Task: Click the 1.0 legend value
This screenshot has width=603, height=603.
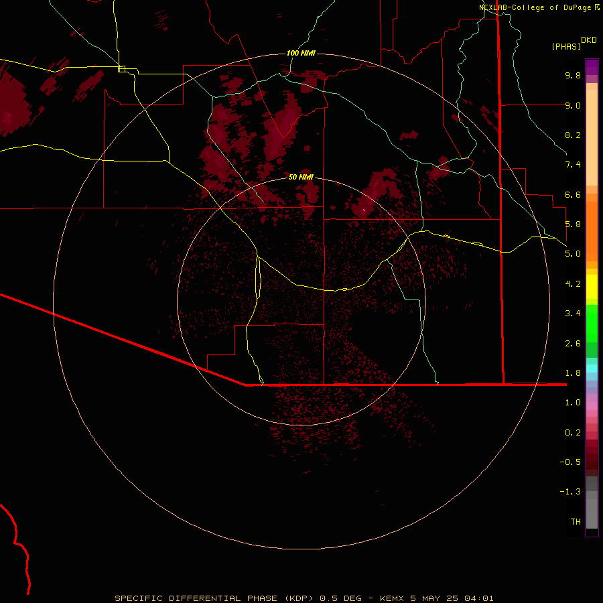Action: coord(573,403)
